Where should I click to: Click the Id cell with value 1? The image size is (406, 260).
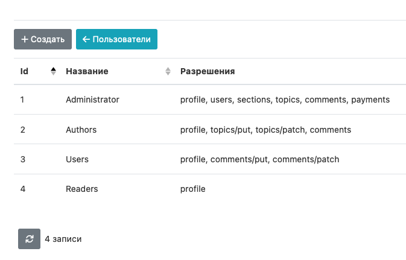(x=22, y=100)
